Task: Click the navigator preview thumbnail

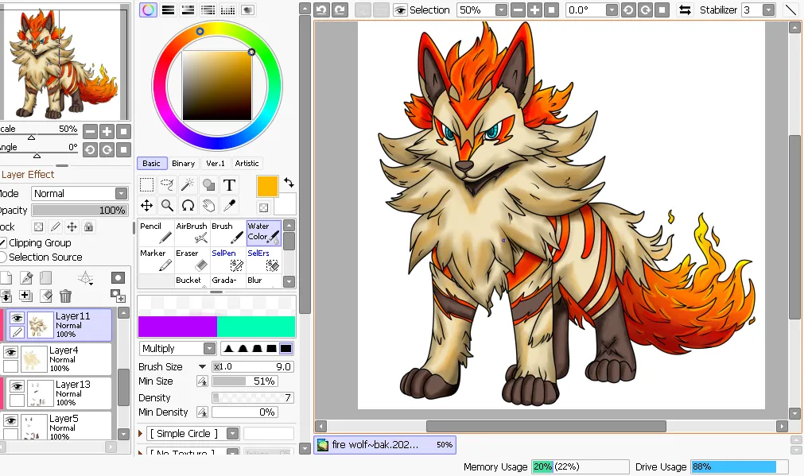Action: pyautogui.click(x=64, y=60)
